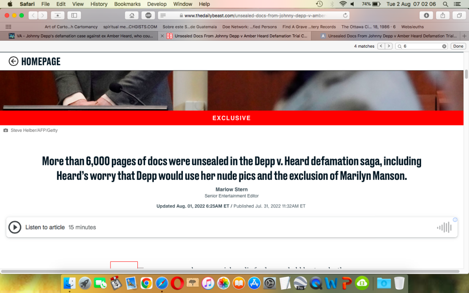Click the Safari home toolbar icon

pos(132,15)
